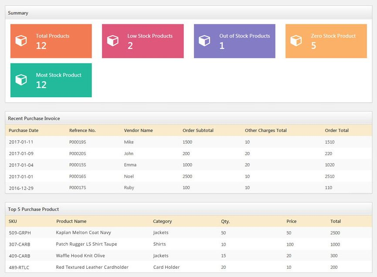Click the Low Stock Products box icon
The image size is (377, 277).
(113, 41)
